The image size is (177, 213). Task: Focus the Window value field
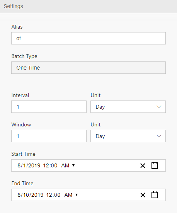click(49, 136)
